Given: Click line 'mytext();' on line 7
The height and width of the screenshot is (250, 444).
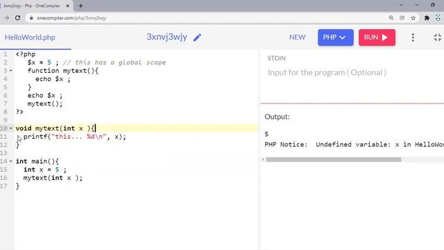Looking at the screenshot, I should click(x=45, y=103).
